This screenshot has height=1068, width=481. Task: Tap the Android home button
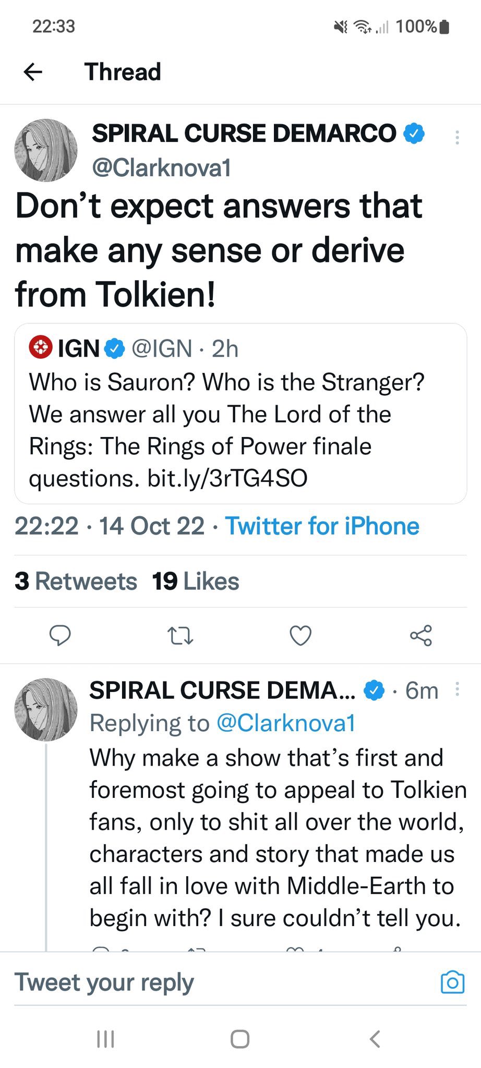pyautogui.click(x=240, y=1039)
